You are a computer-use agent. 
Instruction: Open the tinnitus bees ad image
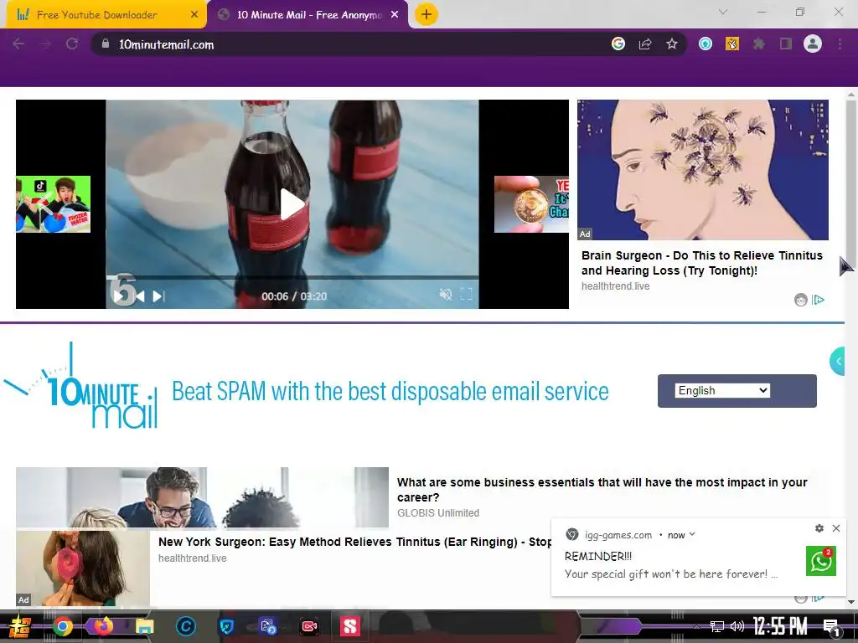[x=703, y=169]
